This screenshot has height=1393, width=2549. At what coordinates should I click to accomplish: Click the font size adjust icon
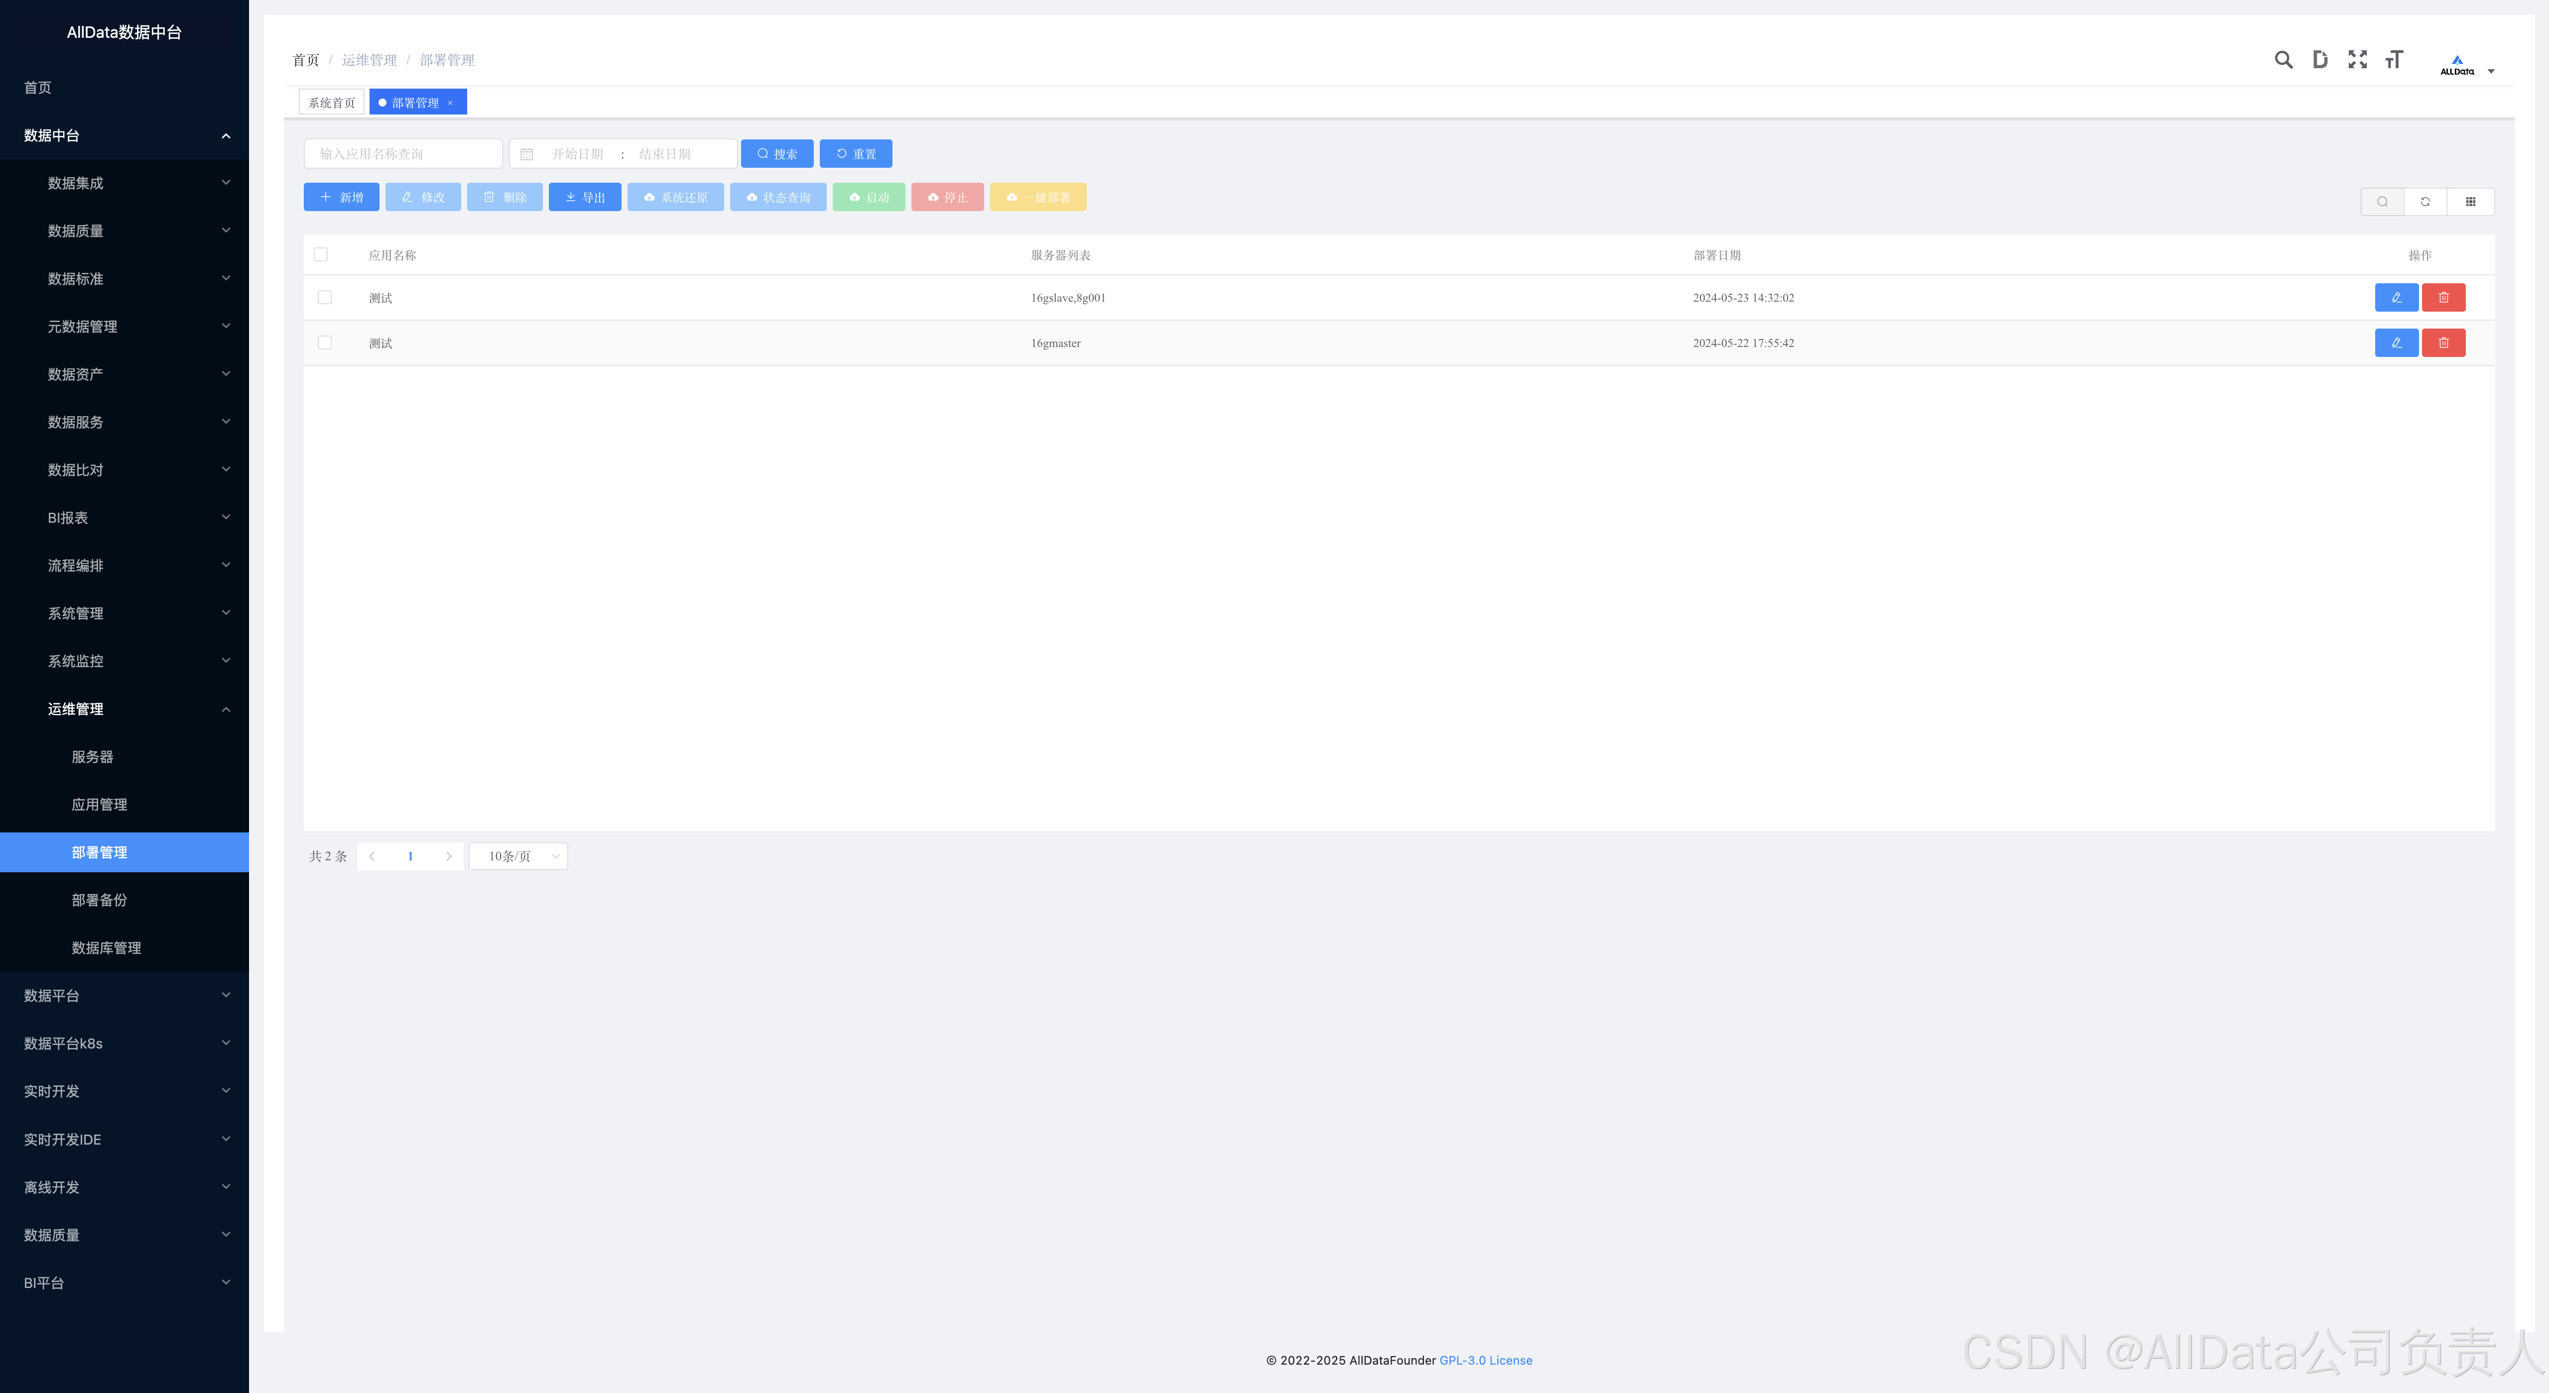[2394, 59]
